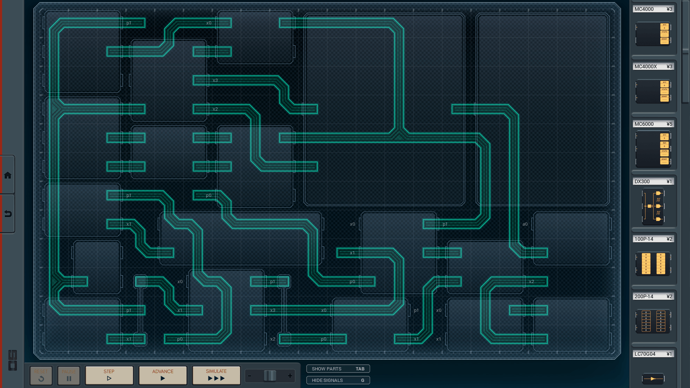Screen dimensions: 690x388
Task: Choose the 200P-14 ROM chip
Action: [x=653, y=321]
